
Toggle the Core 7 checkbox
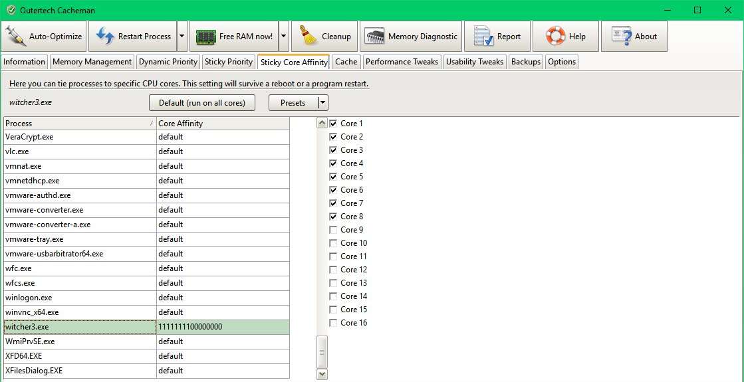333,203
